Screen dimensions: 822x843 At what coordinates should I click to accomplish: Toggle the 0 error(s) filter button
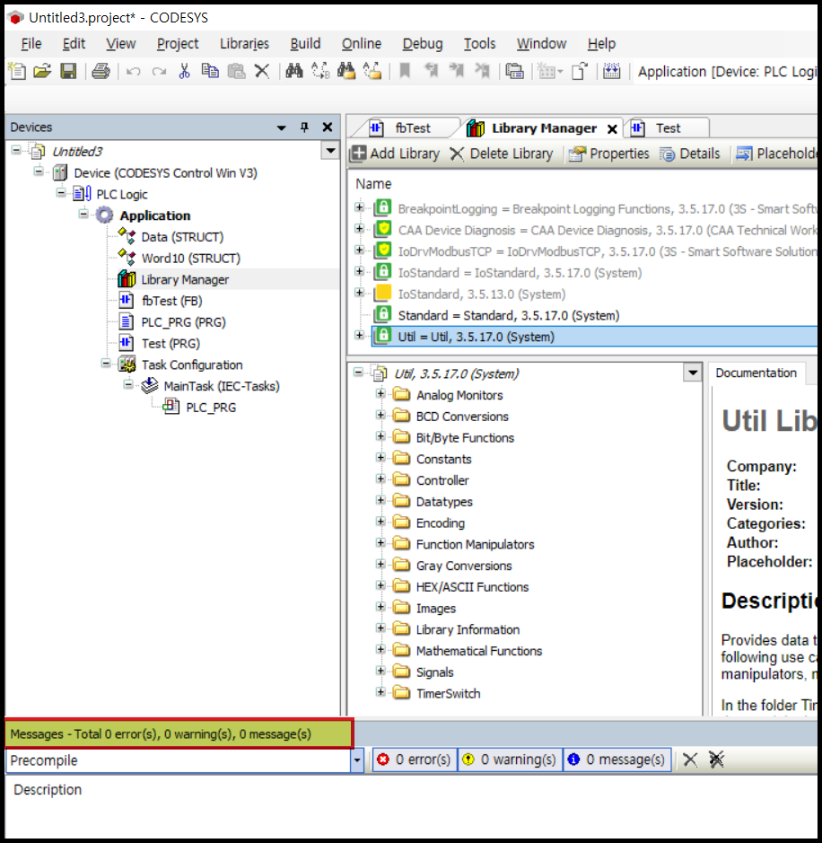pos(415,760)
